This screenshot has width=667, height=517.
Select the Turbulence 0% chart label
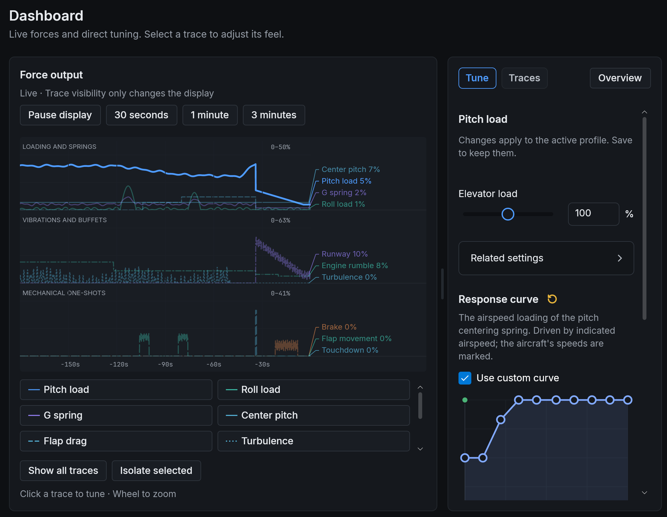click(349, 277)
